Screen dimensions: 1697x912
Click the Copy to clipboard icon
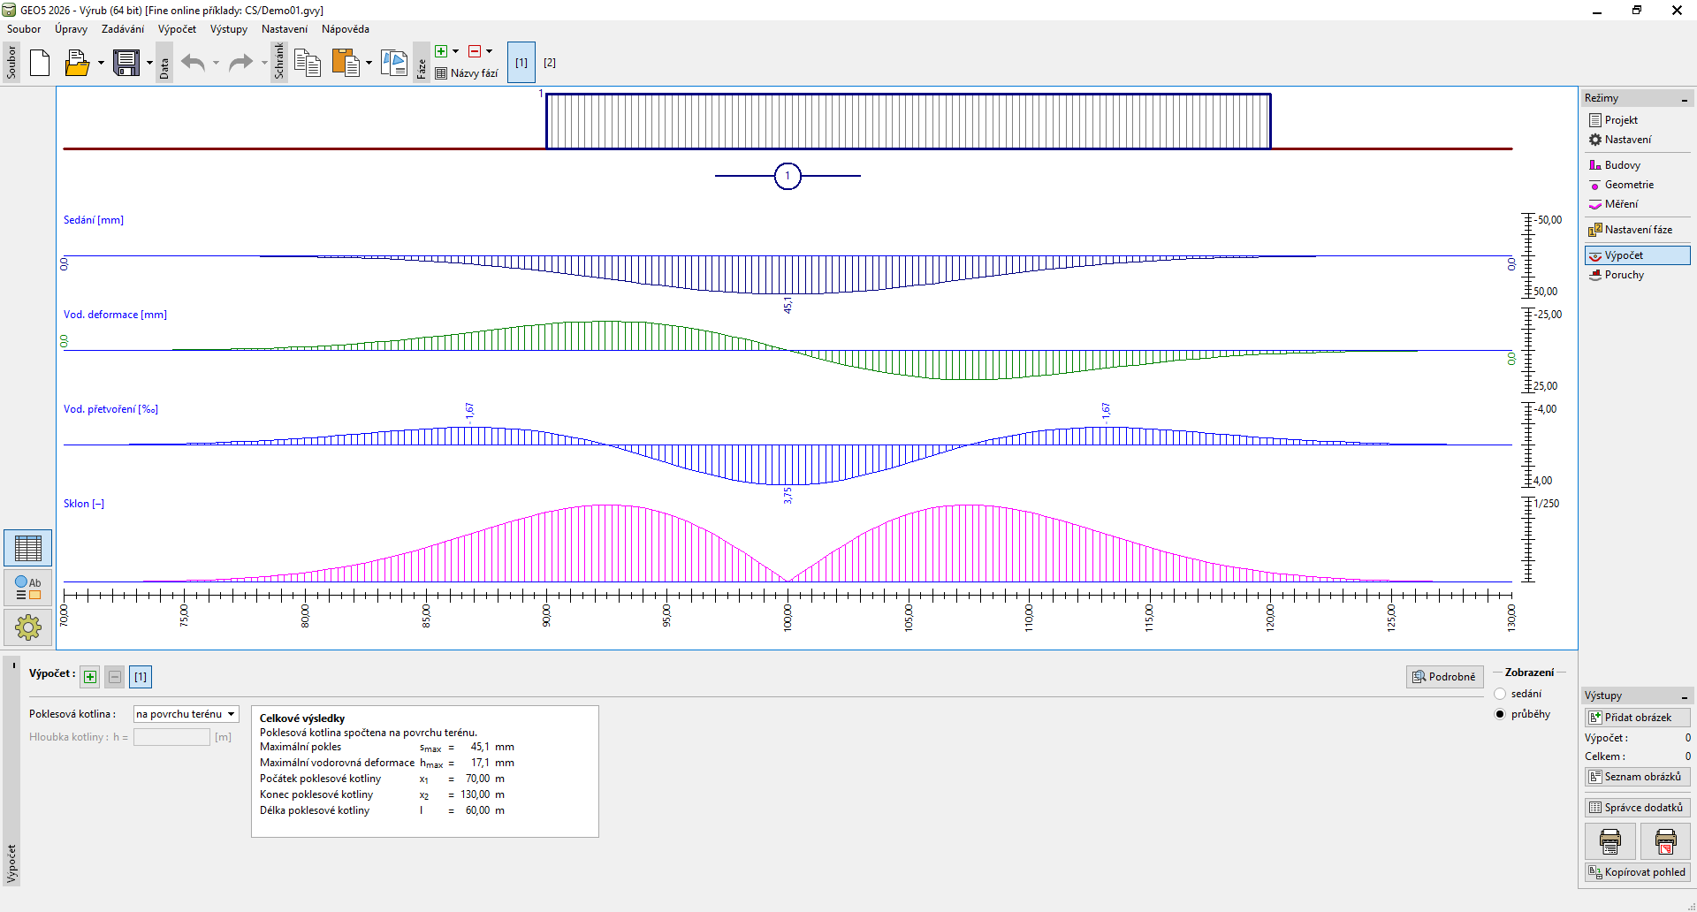307,63
